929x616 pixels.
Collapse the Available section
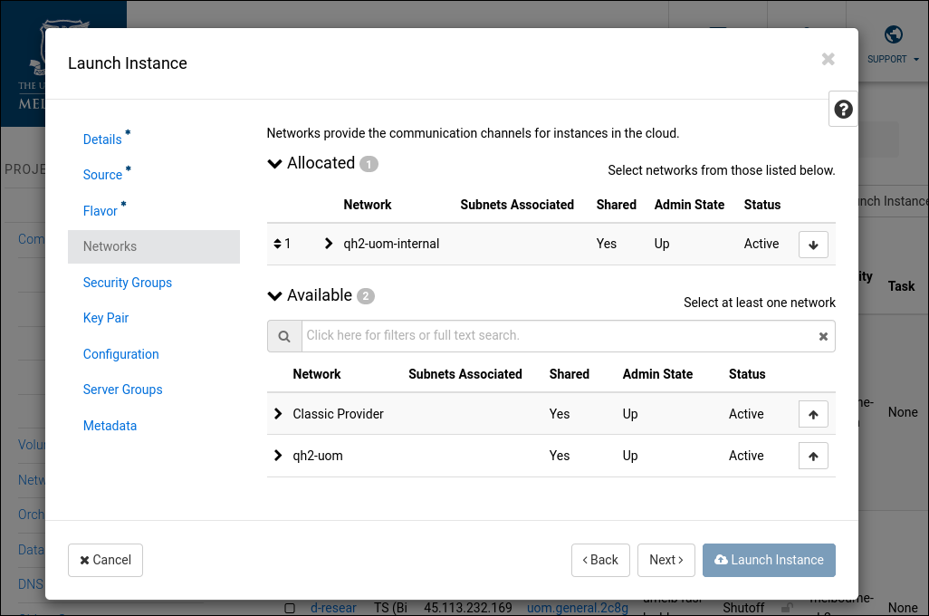tap(274, 296)
